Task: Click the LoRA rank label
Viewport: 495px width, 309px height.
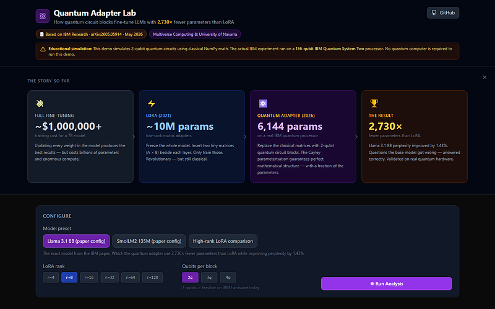Action: coord(54,266)
